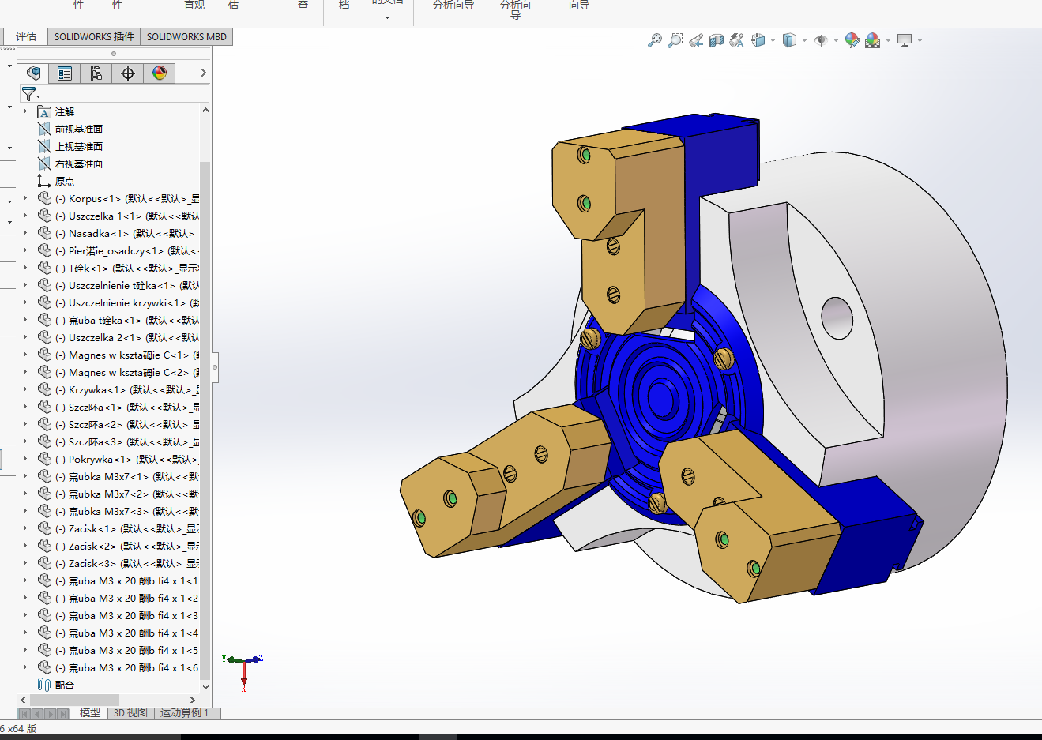The width and height of the screenshot is (1042, 740).
Task: Click the tree scroll-left arrow
Action: [x=23, y=700]
